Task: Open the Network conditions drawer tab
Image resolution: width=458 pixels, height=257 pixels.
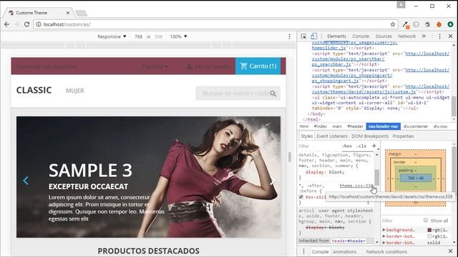Action: [386, 251]
